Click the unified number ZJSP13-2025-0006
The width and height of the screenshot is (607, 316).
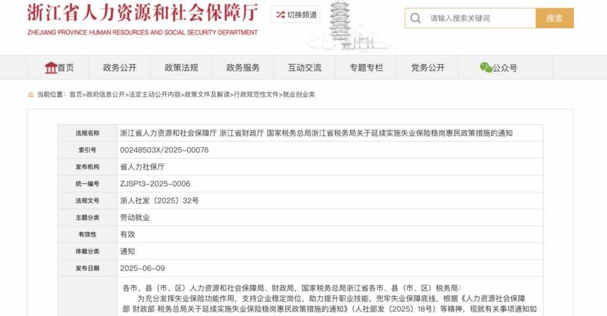coord(155,184)
